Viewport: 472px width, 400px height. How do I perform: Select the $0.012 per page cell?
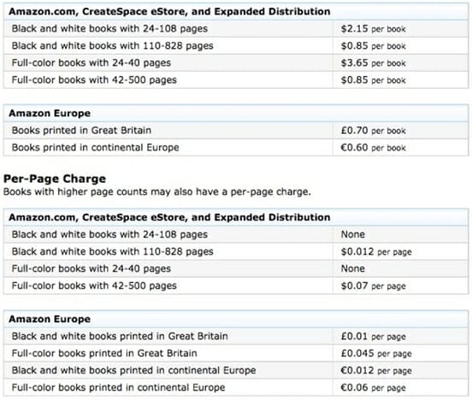401,251
